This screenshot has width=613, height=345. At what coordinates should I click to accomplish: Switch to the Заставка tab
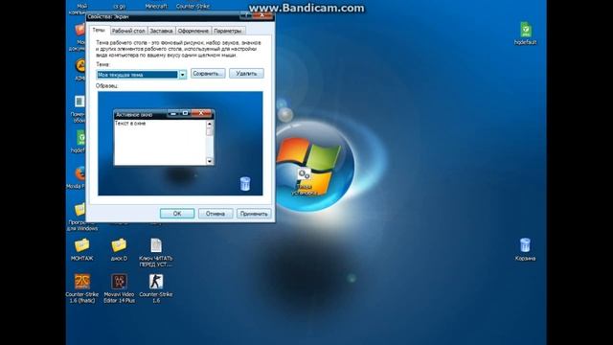(x=161, y=31)
